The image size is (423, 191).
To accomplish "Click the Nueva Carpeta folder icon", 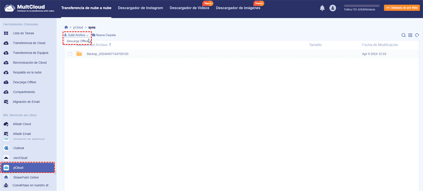I will point(93,35).
